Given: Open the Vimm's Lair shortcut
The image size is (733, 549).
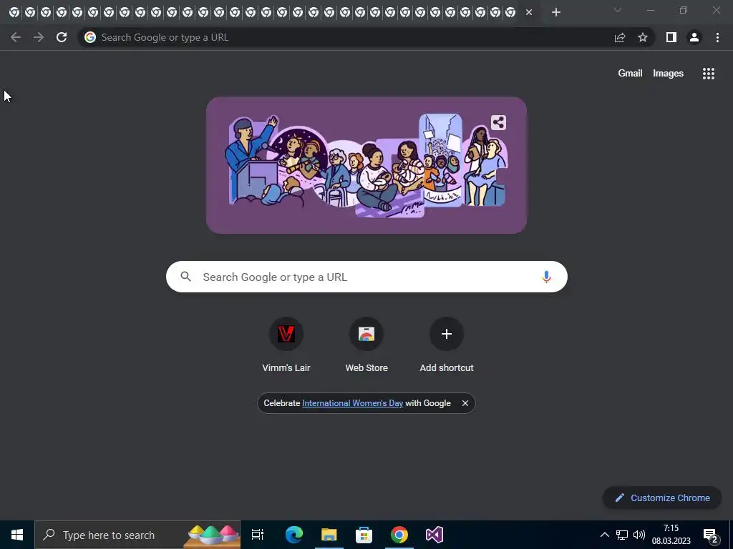Looking at the screenshot, I should pyautogui.click(x=286, y=345).
